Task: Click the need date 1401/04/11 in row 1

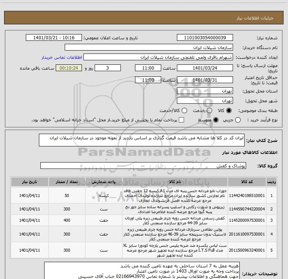Action: point(30,195)
